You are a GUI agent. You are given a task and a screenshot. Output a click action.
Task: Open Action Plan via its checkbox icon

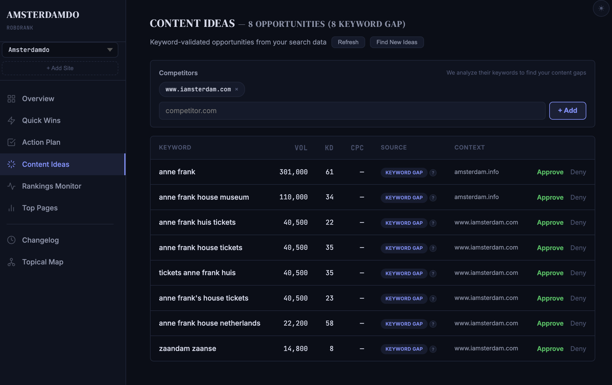11,142
